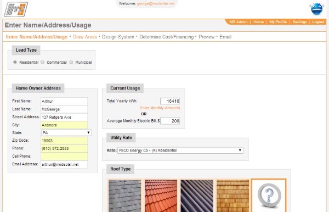The width and height of the screenshot is (329, 212).
Task: Click the Enter Monthly Amounts link
Action: [160, 108]
